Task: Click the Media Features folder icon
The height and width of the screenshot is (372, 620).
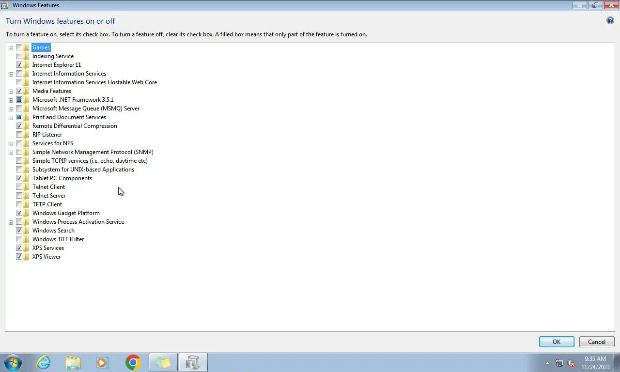Action: click(x=26, y=91)
